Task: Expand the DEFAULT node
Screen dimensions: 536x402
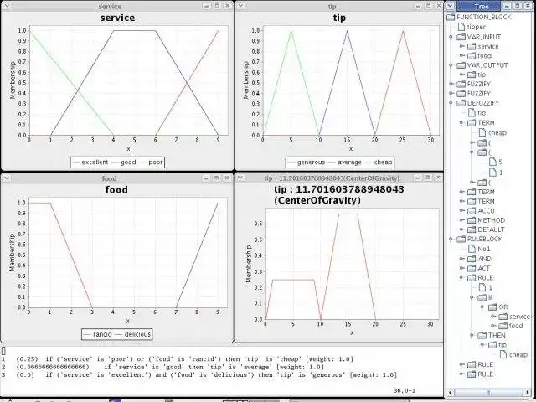Action: coord(461,229)
